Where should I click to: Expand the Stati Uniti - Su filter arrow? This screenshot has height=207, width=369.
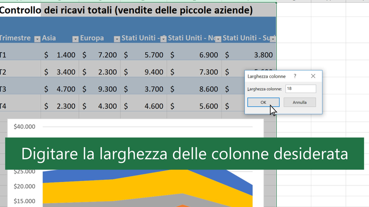click(273, 39)
